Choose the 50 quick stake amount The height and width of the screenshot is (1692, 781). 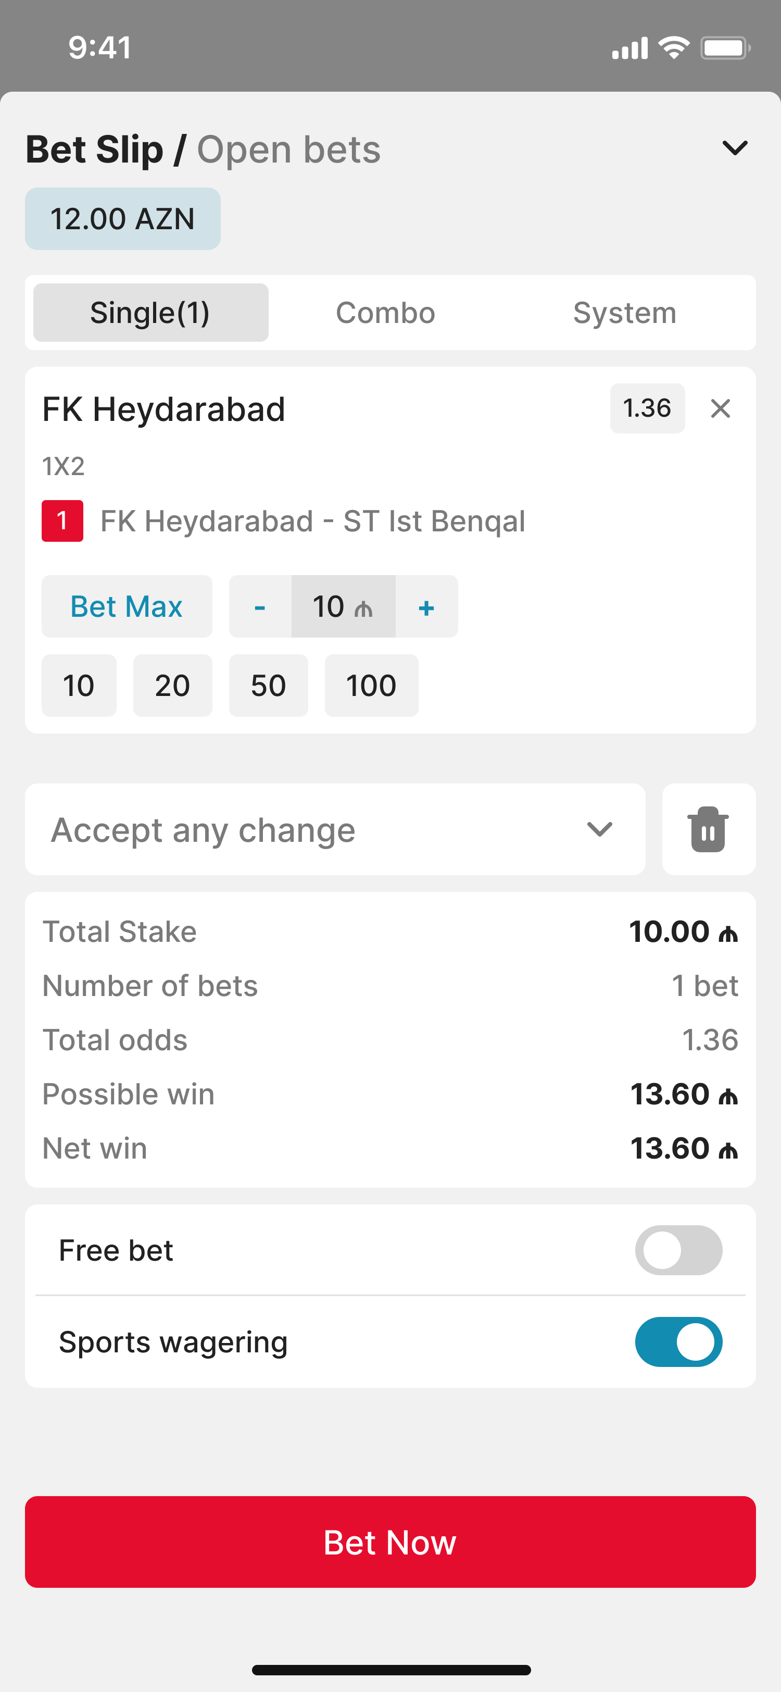(x=269, y=685)
